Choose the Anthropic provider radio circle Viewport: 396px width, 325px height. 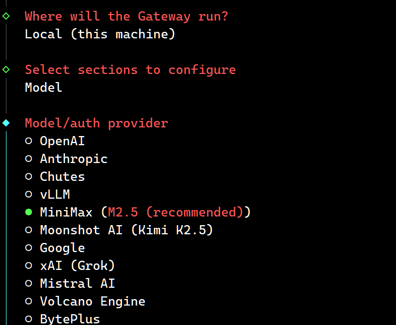[29, 159]
